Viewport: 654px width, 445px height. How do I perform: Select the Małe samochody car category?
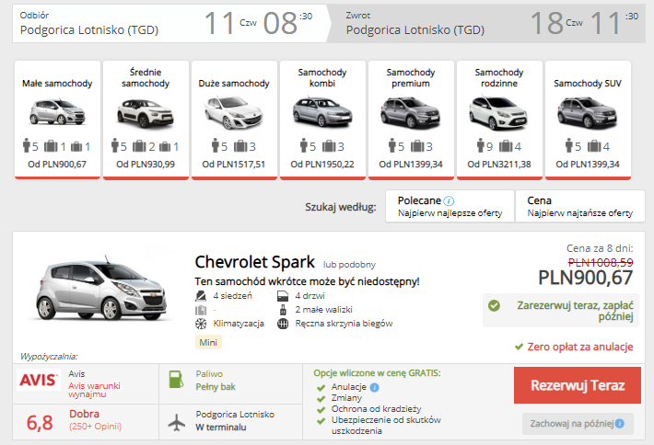tap(57, 118)
